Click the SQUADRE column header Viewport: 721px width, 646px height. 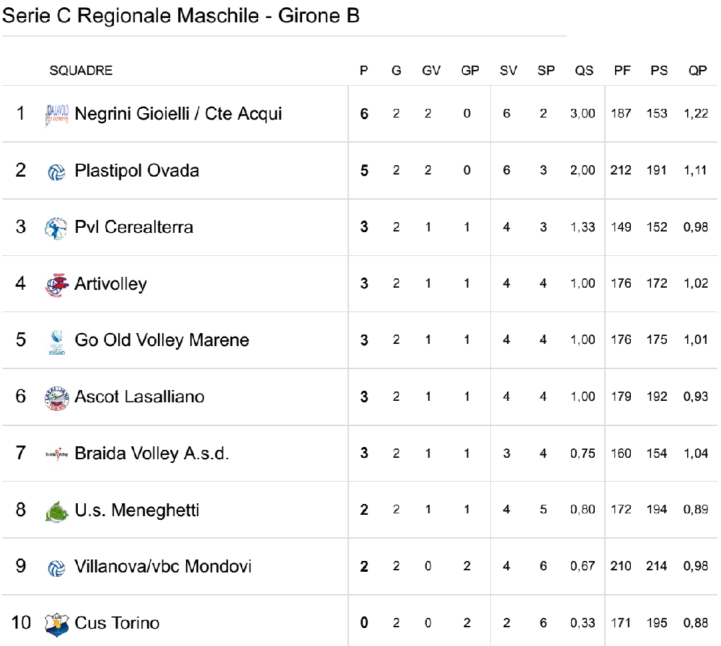pyautogui.click(x=81, y=71)
